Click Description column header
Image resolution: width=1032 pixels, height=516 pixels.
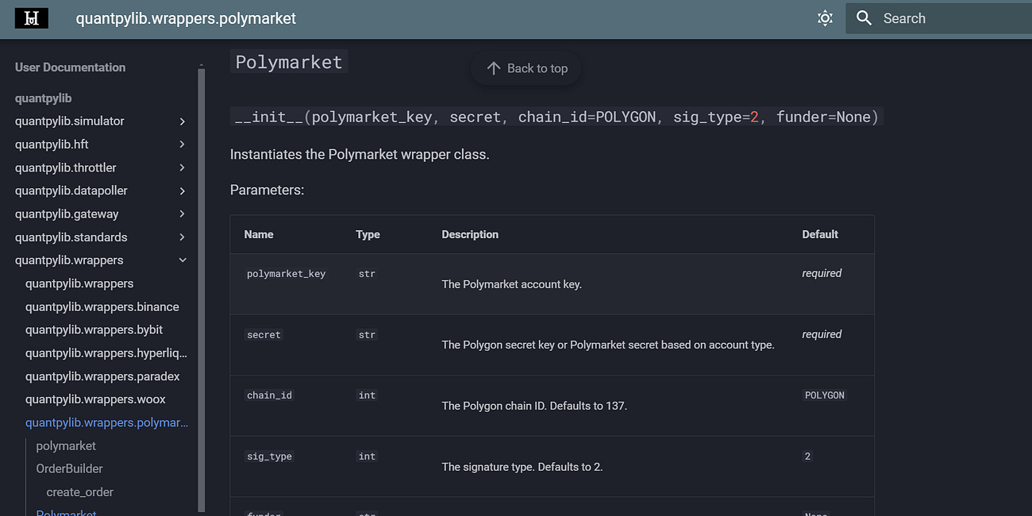click(470, 234)
